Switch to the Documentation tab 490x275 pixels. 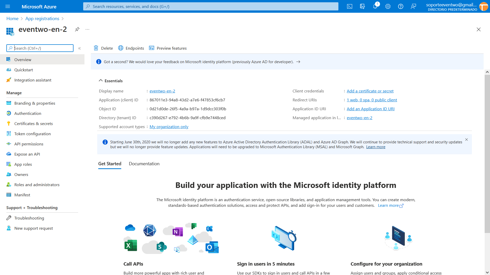144,164
